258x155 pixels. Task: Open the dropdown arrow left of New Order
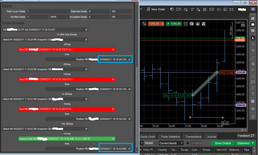click(141, 9)
